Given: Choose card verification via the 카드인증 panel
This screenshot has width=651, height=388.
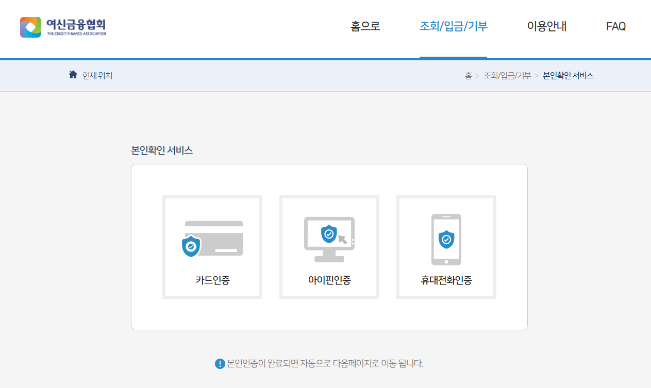Looking at the screenshot, I should 212,247.
